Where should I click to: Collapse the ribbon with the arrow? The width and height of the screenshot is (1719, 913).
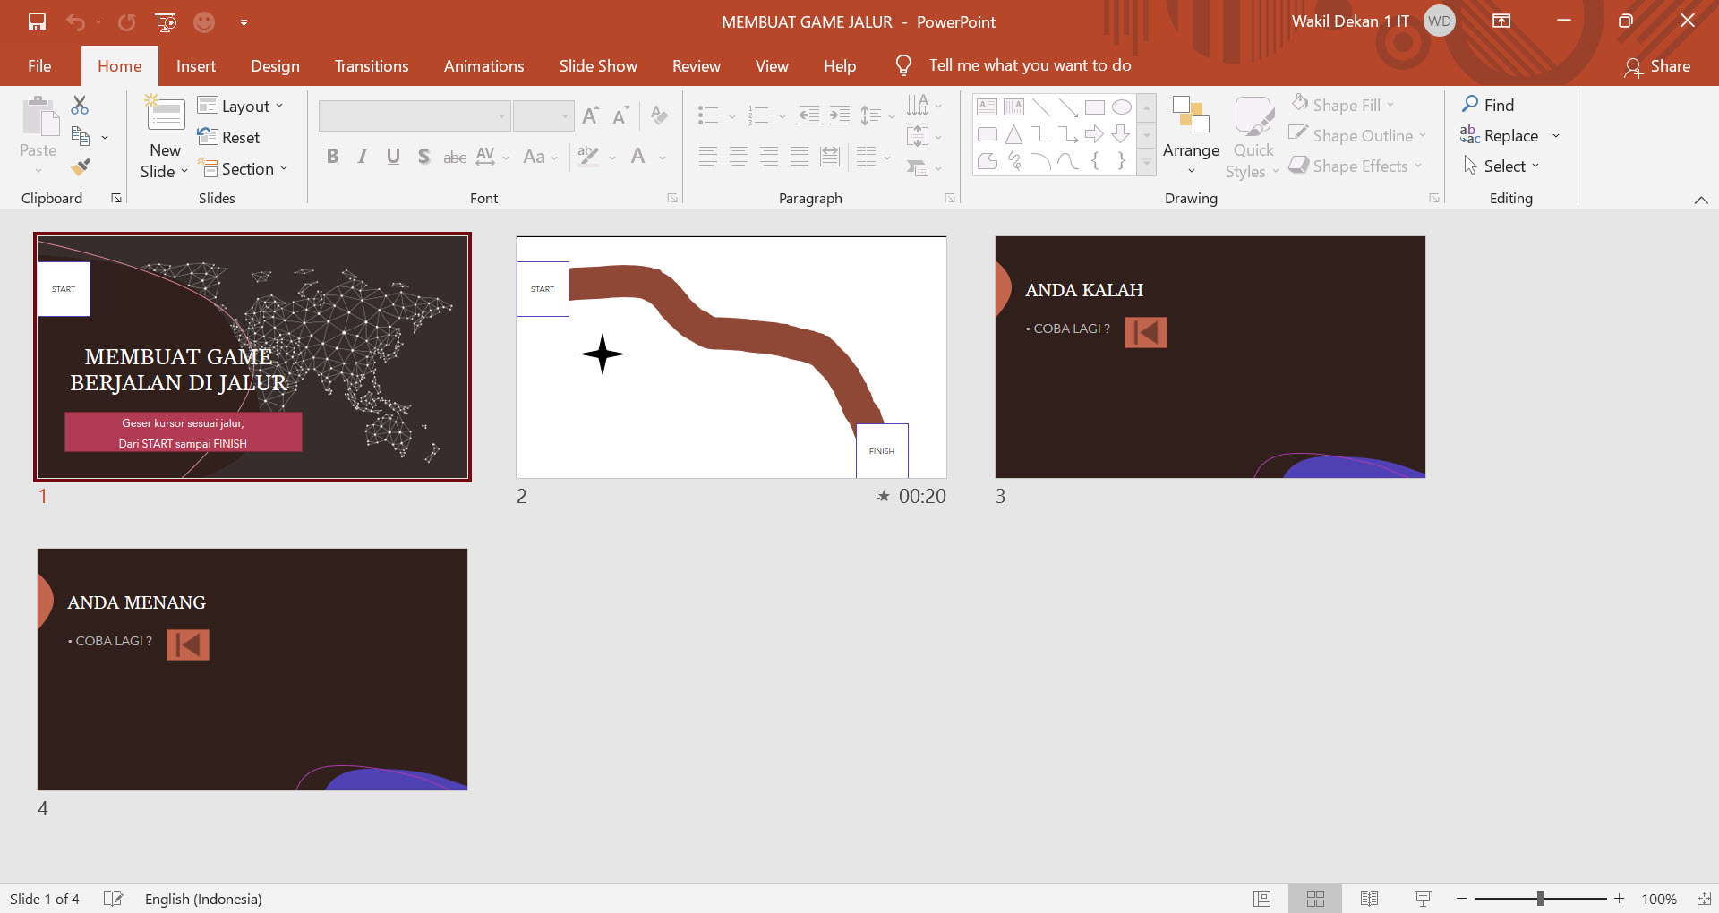point(1700,200)
